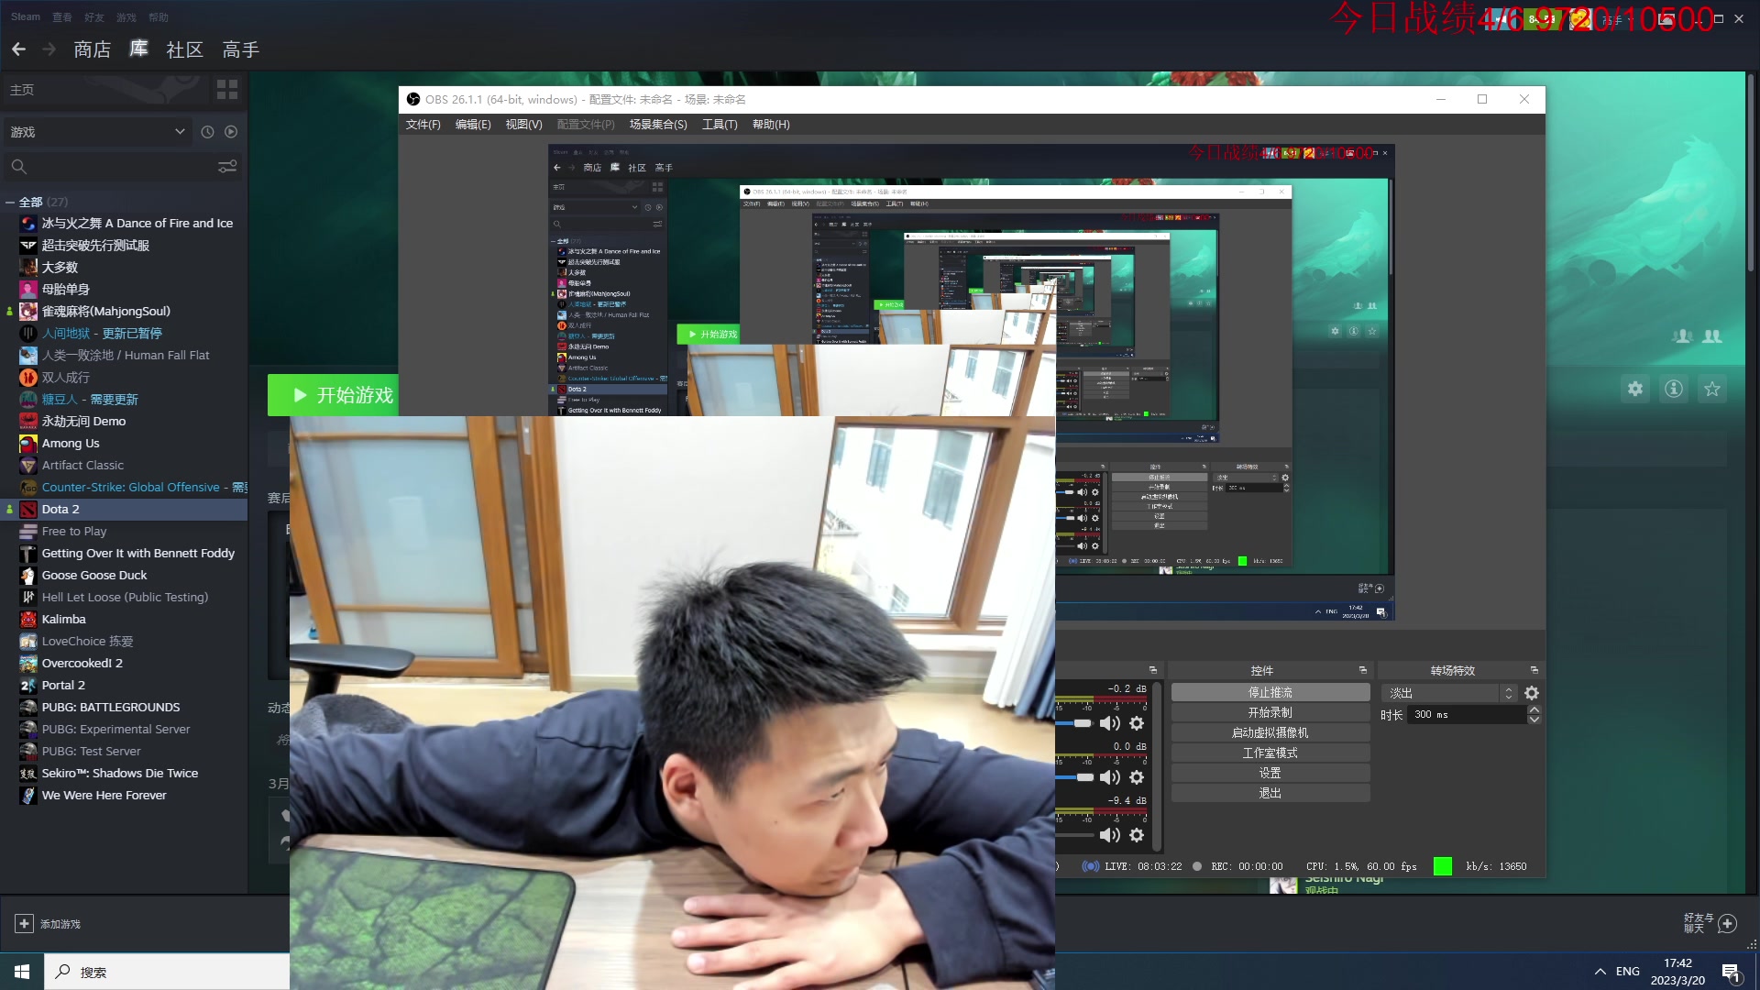Mute the first audio mixer channel
The width and height of the screenshot is (1760, 990).
point(1109,724)
